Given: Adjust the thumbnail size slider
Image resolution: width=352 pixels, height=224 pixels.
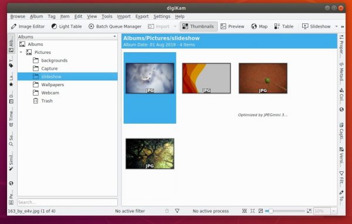Looking at the screenshot, I should click(285, 211).
